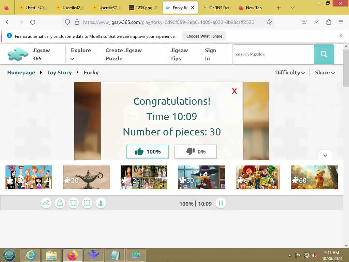Toggle the ghost image icon
Image resolution: width=349 pixels, height=262 pixels.
click(60, 203)
